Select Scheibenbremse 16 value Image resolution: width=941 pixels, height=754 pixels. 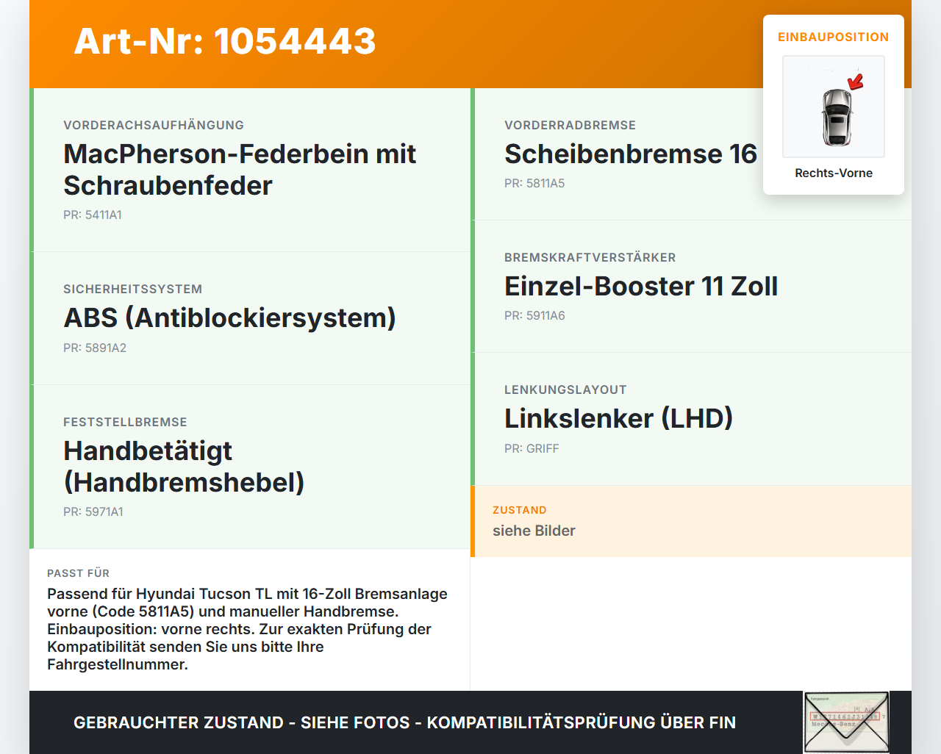631,154
